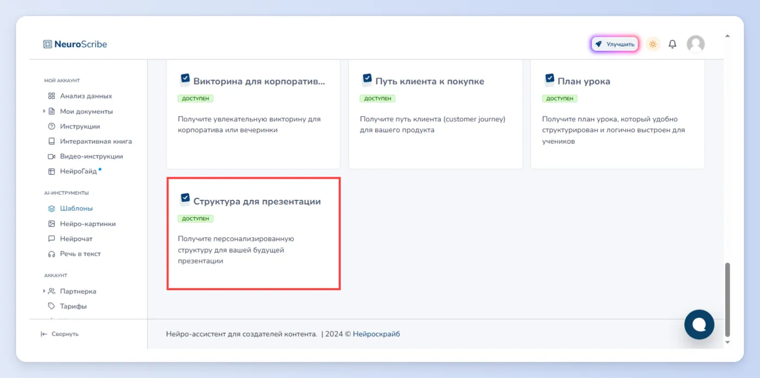The width and height of the screenshot is (760, 378).
Task: Click the Видео-инструкции camera icon
Action: pos(52,156)
